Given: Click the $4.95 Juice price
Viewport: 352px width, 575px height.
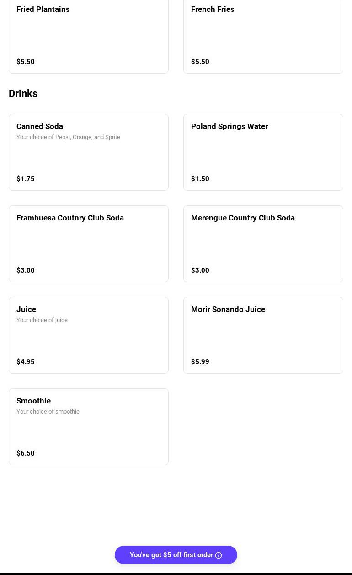Looking at the screenshot, I should point(26,362).
